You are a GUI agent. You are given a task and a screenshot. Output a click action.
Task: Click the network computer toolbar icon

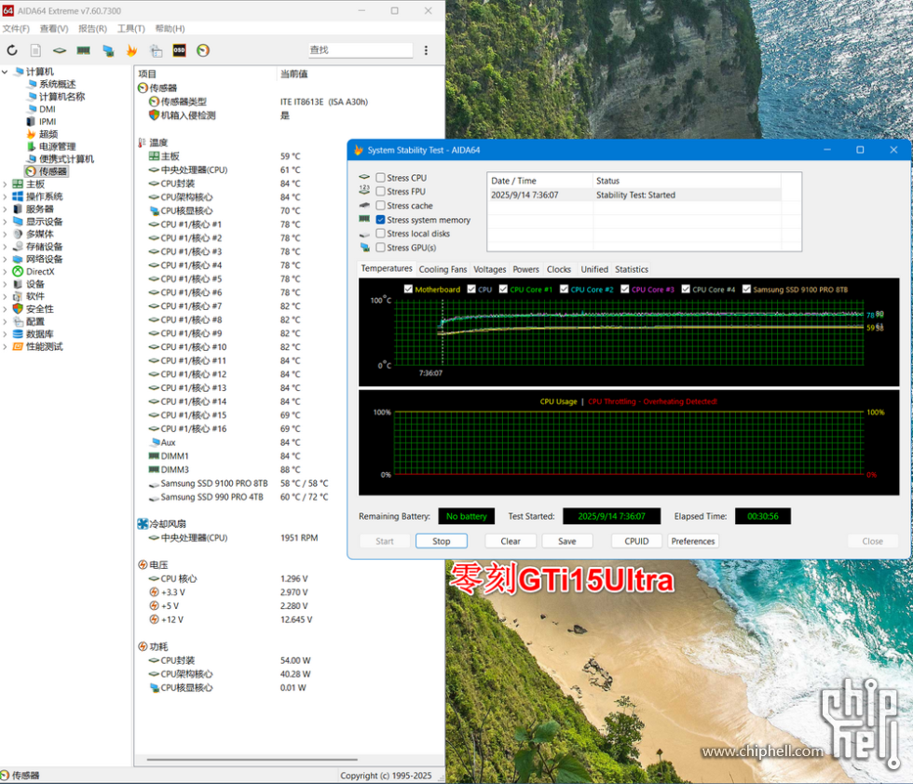(108, 50)
